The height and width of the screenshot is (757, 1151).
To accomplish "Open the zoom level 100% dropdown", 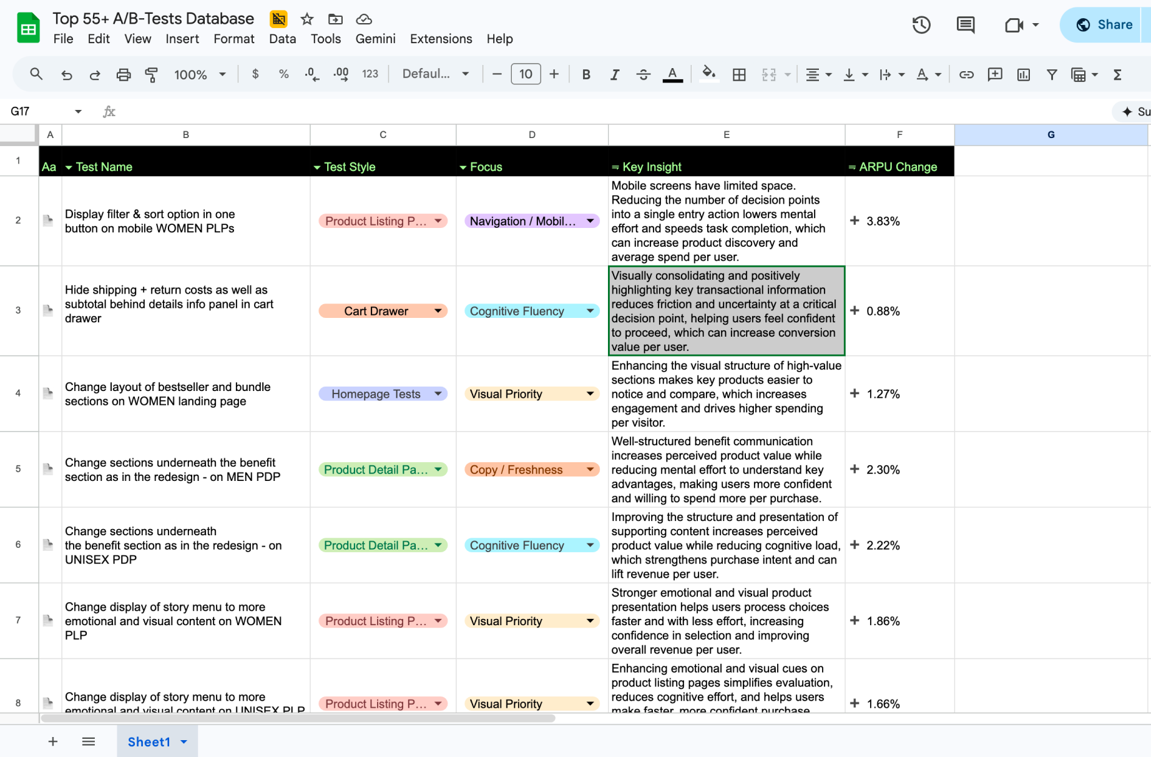I will point(199,74).
